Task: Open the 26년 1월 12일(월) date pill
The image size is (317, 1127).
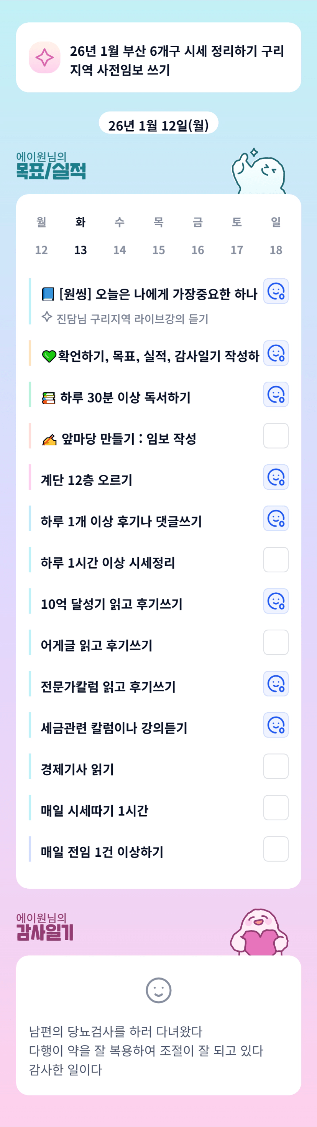Action: (x=158, y=125)
